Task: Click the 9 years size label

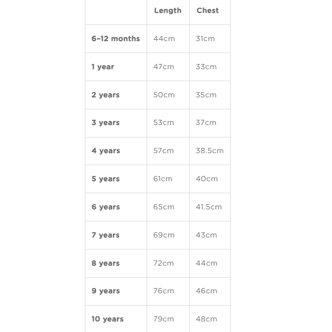Action: pyautogui.click(x=106, y=291)
